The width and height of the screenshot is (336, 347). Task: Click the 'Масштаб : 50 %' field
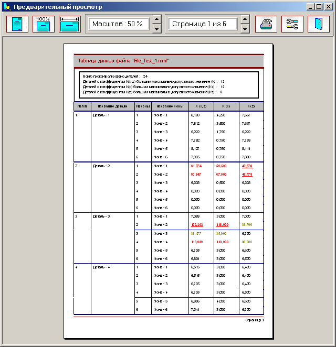click(118, 24)
